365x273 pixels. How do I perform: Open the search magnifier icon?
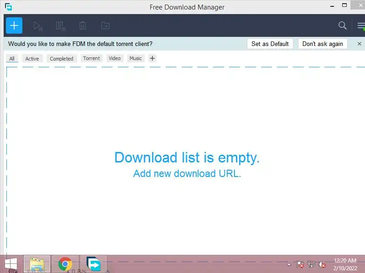(x=343, y=25)
